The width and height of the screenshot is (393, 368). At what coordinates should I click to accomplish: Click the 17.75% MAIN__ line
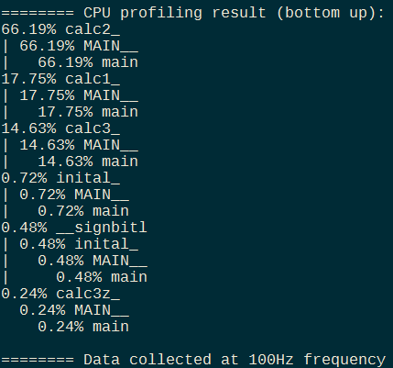click(79, 95)
